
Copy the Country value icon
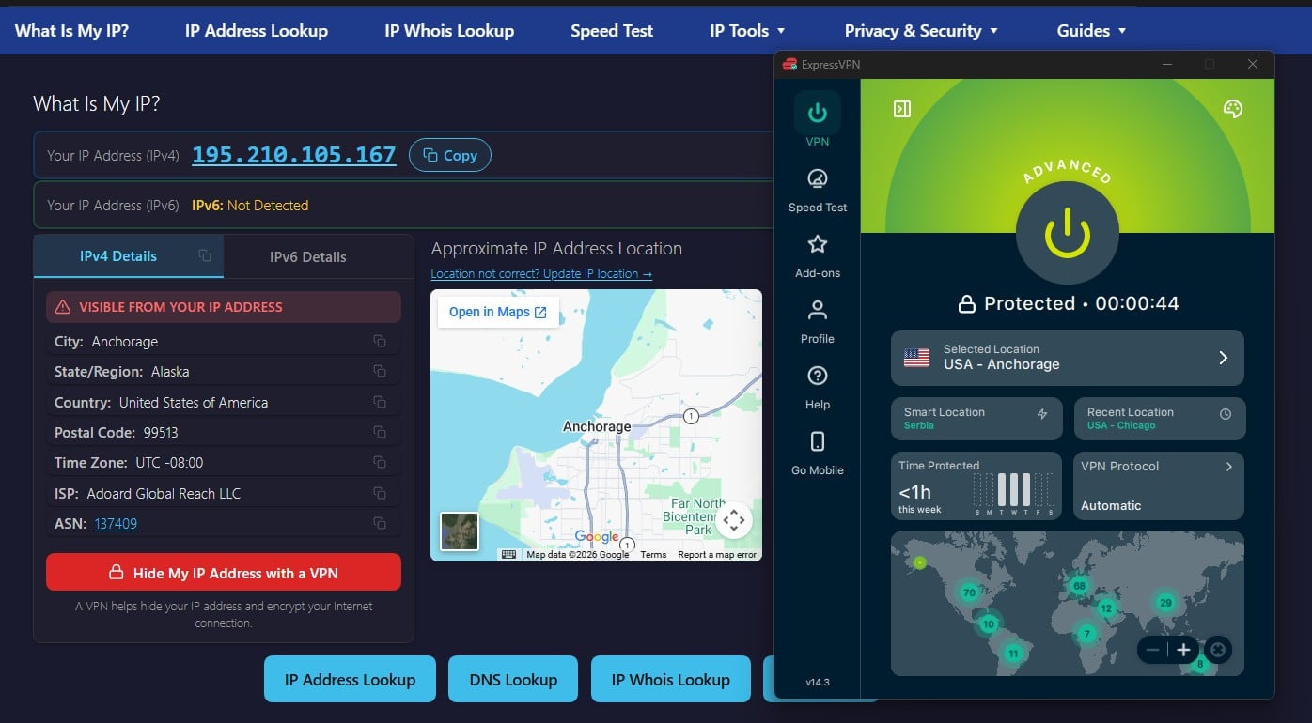click(380, 402)
